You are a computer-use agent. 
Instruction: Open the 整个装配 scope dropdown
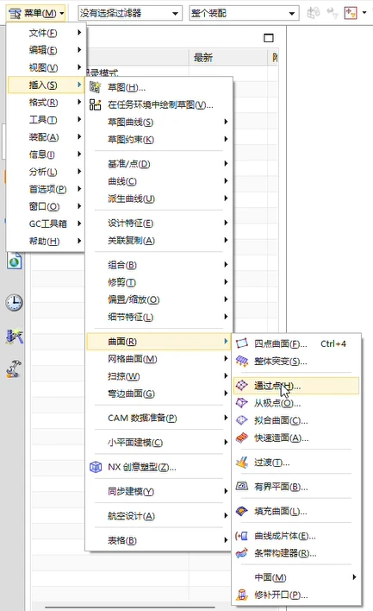244,13
